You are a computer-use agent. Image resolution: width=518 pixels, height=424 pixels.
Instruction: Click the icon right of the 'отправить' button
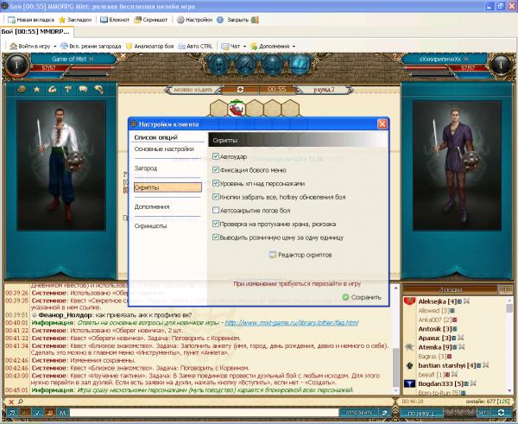(x=385, y=413)
